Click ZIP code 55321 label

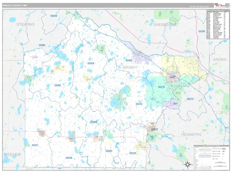tap(35, 145)
